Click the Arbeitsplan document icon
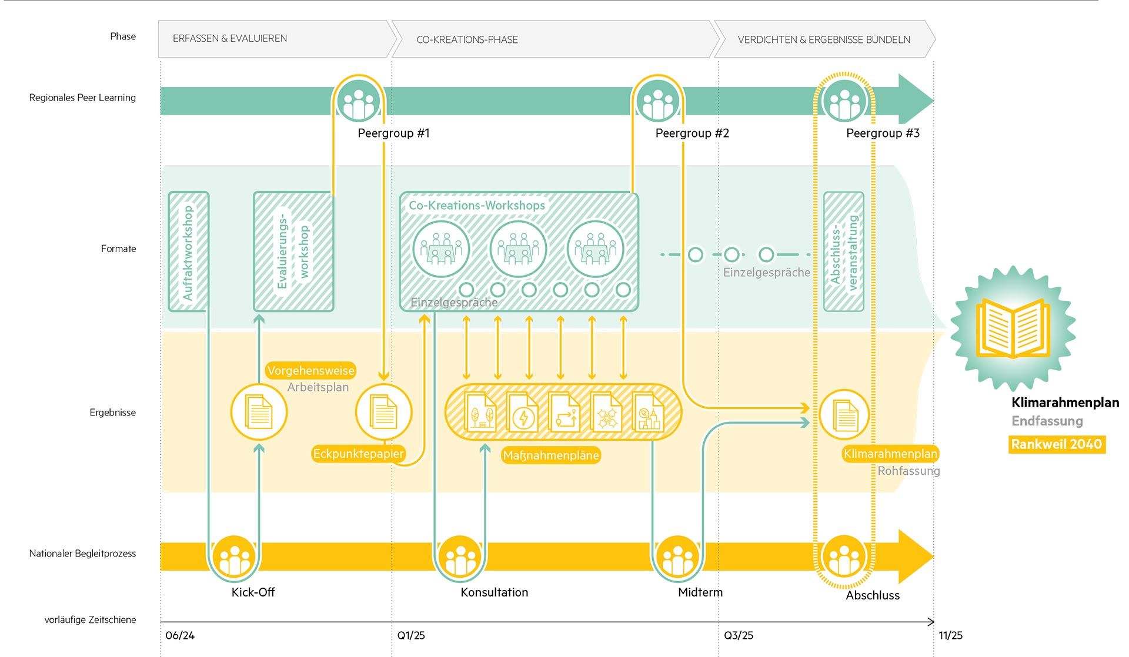Screen dimensions: 1129x657 [x=259, y=412]
